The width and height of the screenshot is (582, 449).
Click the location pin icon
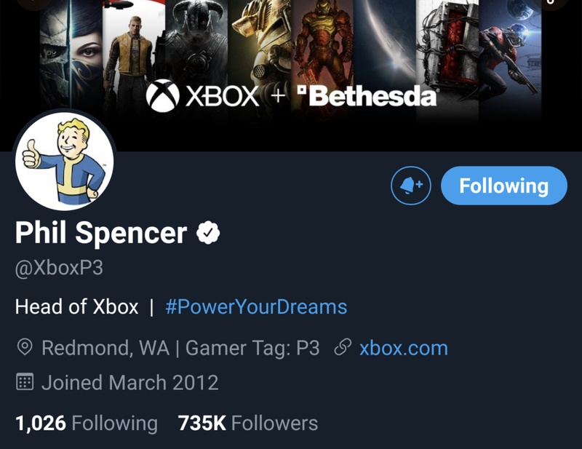(24, 348)
